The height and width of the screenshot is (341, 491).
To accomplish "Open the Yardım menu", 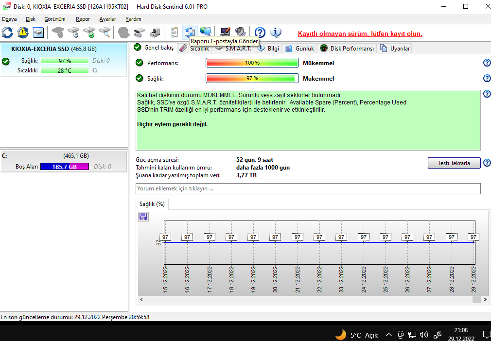I will pyautogui.click(x=133, y=19).
